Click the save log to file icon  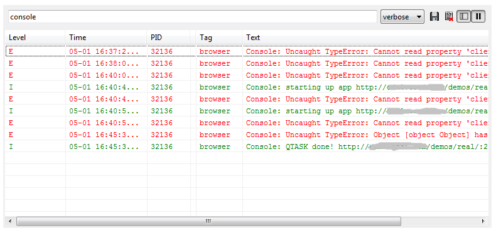click(x=434, y=16)
